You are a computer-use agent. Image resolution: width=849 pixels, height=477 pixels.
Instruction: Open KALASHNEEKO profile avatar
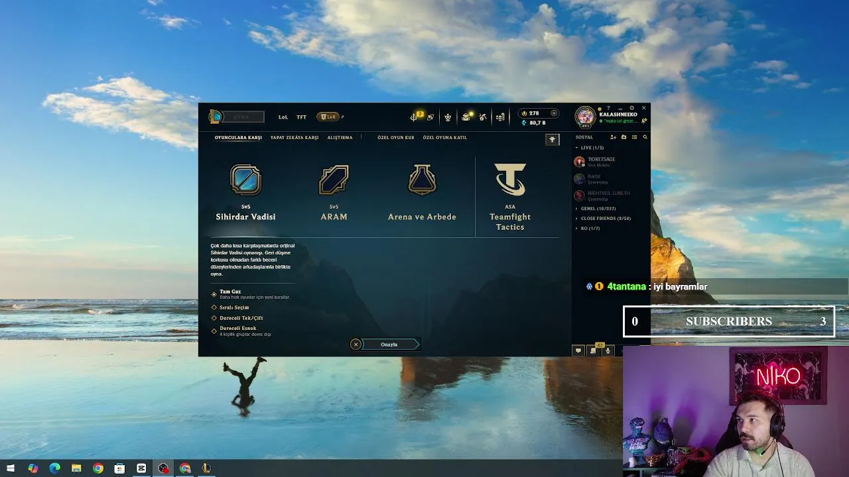coord(585,117)
